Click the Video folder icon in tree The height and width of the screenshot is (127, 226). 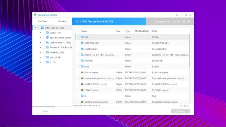click(47, 32)
